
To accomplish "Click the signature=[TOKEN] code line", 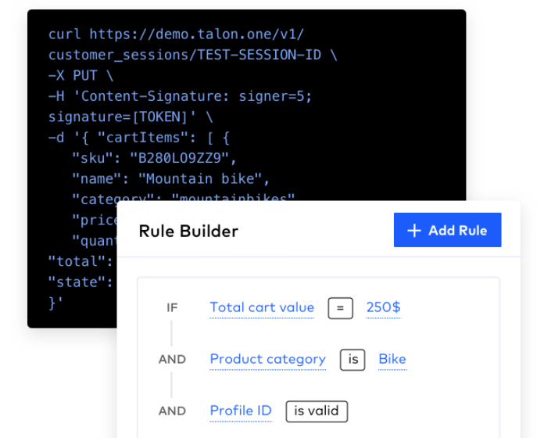I will click(x=131, y=117).
